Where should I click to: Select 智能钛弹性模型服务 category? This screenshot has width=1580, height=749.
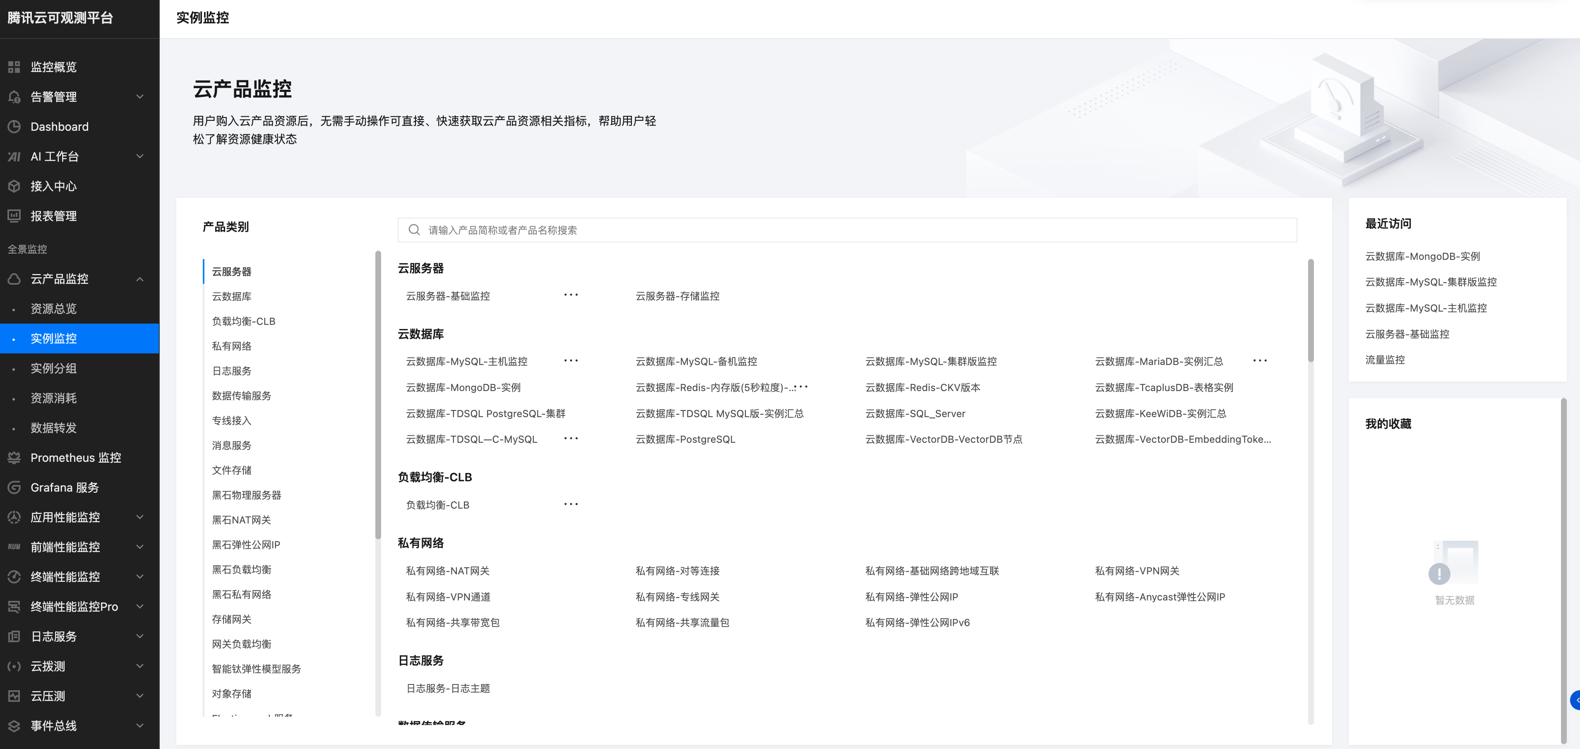(x=257, y=669)
